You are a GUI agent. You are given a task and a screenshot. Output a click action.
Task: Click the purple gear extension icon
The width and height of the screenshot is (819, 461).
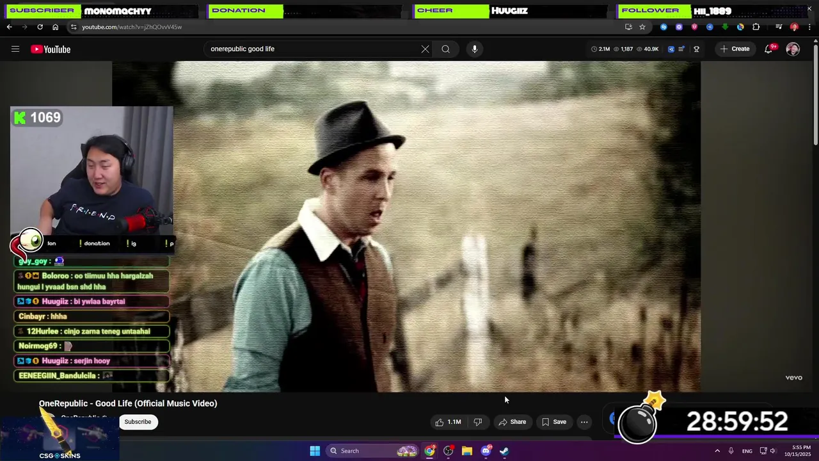[x=679, y=27]
